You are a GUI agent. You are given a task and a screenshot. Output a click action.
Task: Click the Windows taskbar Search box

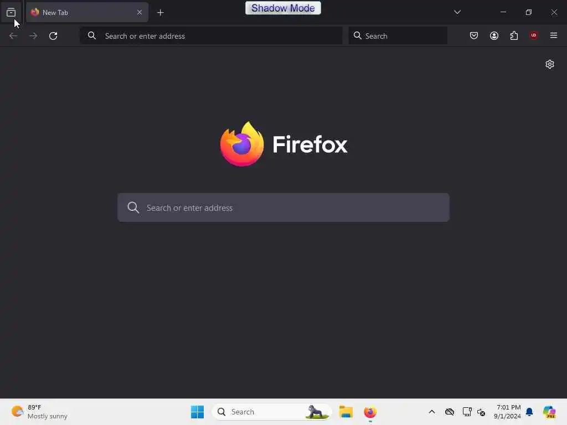click(x=272, y=412)
